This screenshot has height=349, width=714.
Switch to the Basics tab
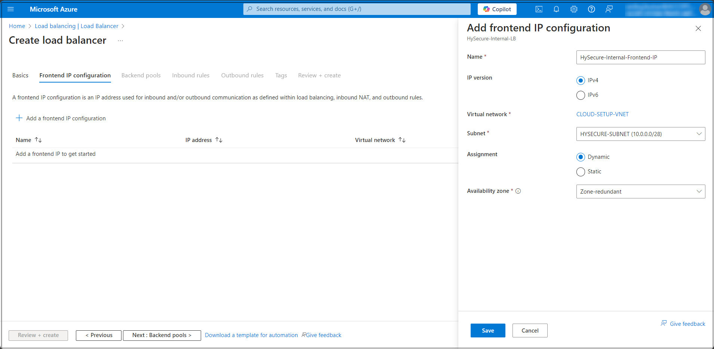click(20, 75)
